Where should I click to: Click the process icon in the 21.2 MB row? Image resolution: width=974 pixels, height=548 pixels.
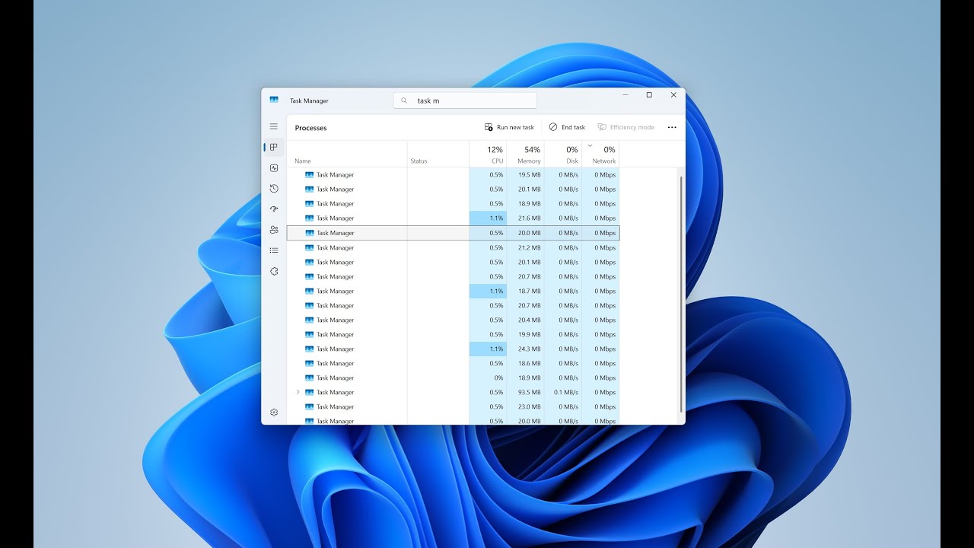pyautogui.click(x=309, y=247)
